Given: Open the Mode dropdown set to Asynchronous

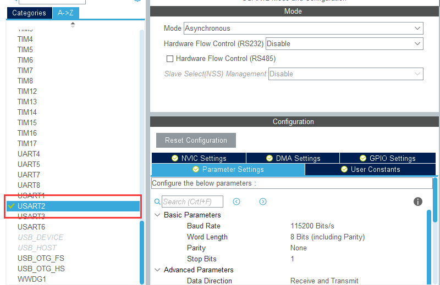Looking at the screenshot, I should pyautogui.click(x=303, y=28).
